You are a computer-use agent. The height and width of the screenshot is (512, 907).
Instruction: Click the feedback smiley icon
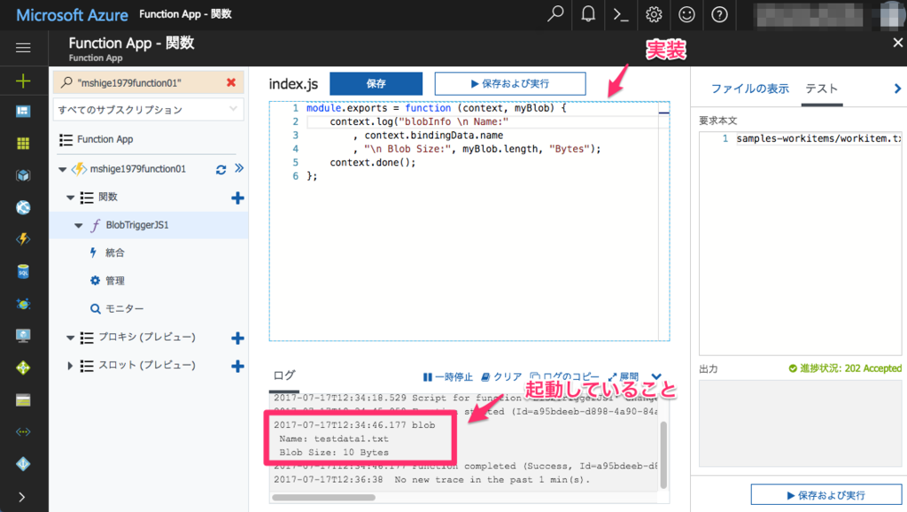click(686, 14)
